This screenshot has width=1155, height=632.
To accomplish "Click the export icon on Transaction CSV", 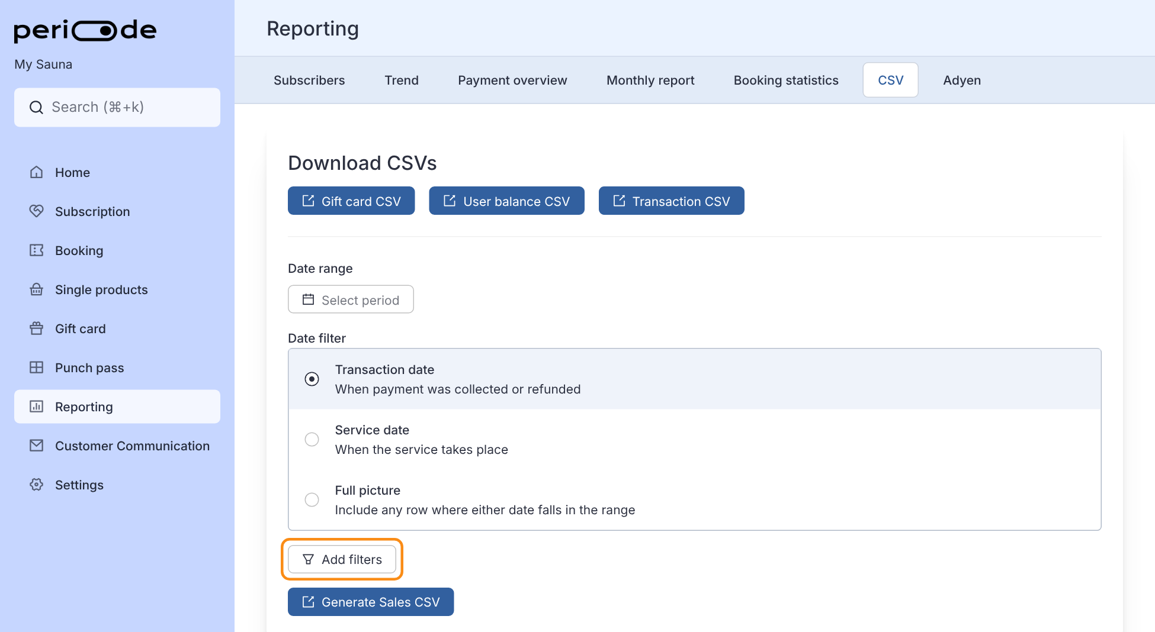I will pos(619,201).
